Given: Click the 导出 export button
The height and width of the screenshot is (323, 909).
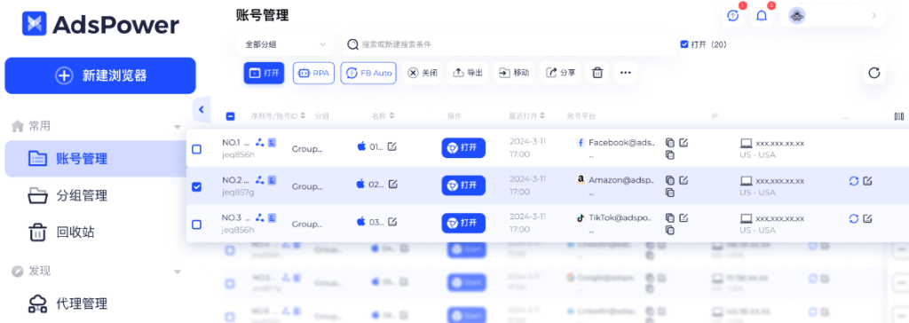Looking at the screenshot, I should (468, 73).
